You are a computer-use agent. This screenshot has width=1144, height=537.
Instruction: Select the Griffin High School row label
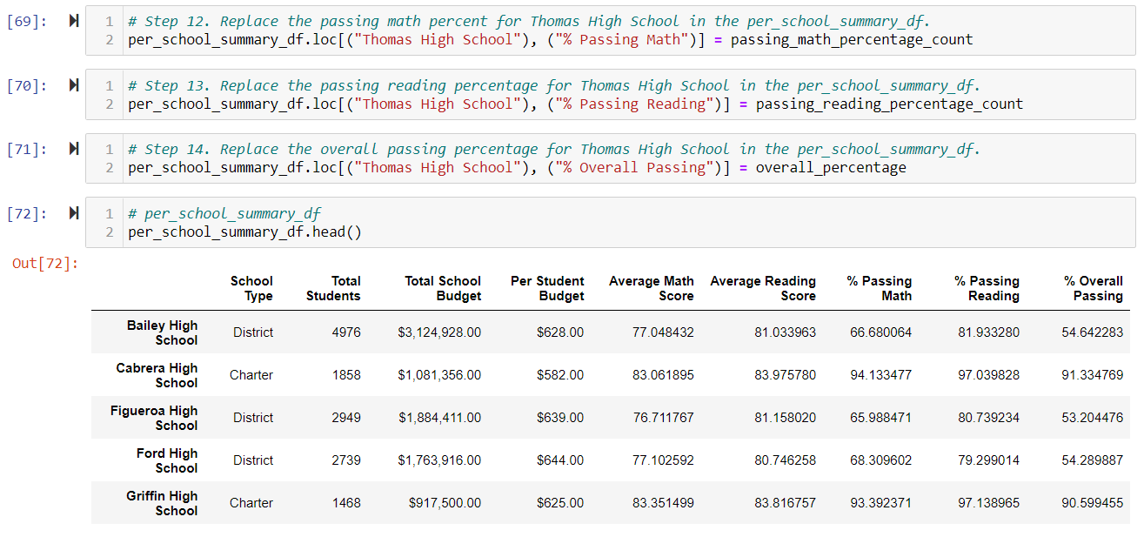click(162, 502)
